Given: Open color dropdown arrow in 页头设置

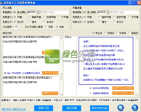Looking at the screenshot, I should point(38,12).
